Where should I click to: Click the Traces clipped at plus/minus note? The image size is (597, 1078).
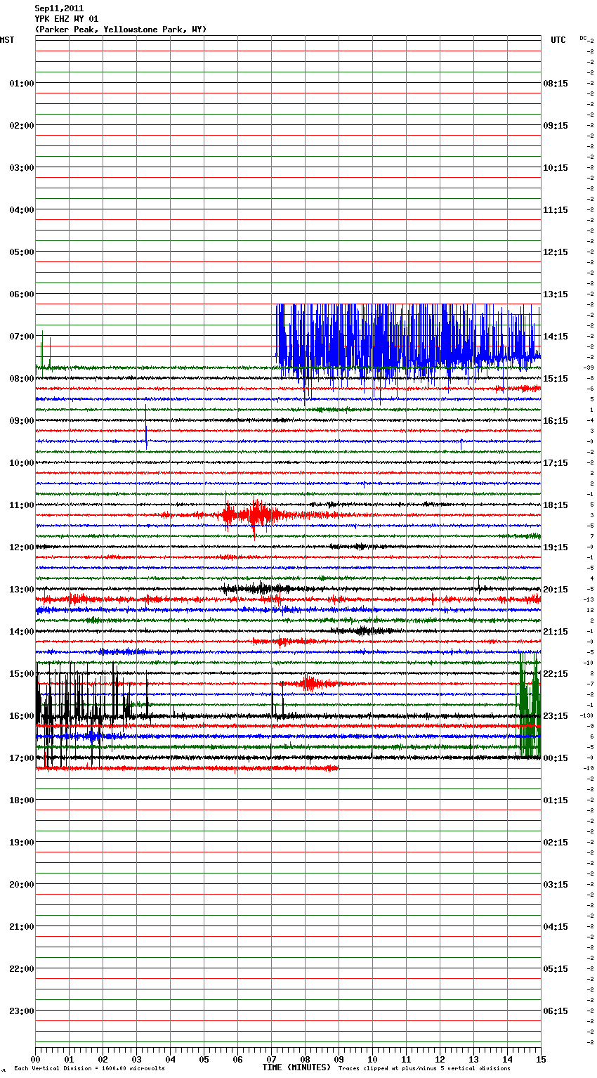tap(424, 1069)
